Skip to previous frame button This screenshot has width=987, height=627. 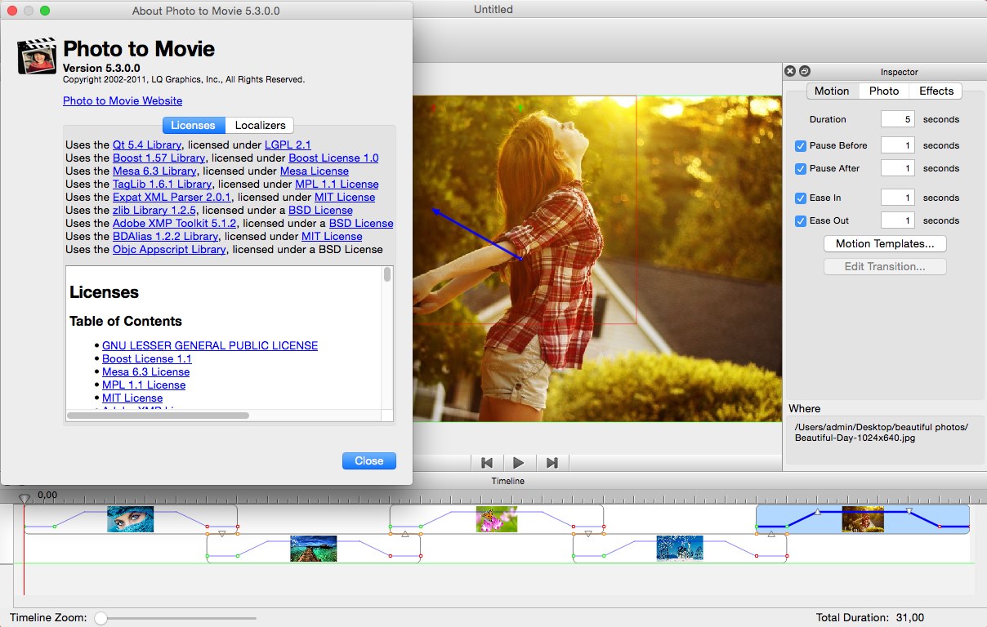point(487,463)
